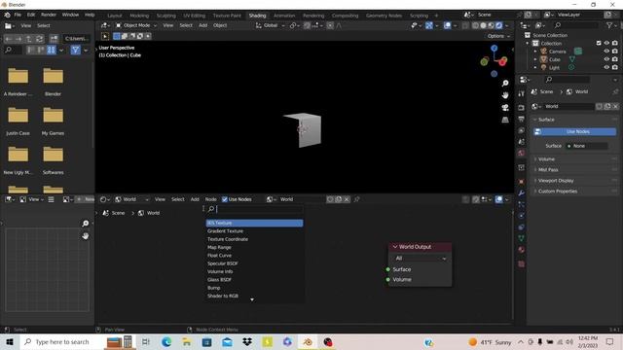Image resolution: width=623 pixels, height=350 pixels.
Task: Choose Gradient Texture from search results
Action: [x=254, y=231]
